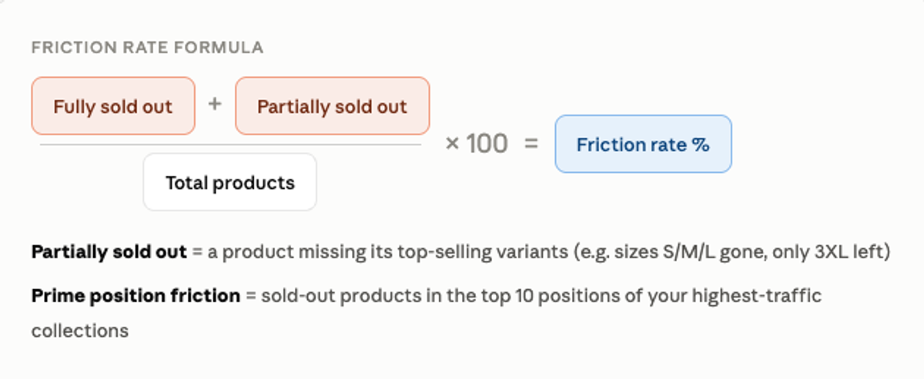This screenshot has width=924, height=379.
Task: Select the blue "Friction rate %" result box
Action: point(643,144)
